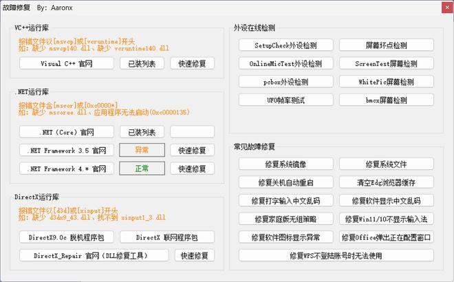Click 快速修复 for .NET Framework 3.5
Viewport: 454px width, 282px height.
coord(192,150)
